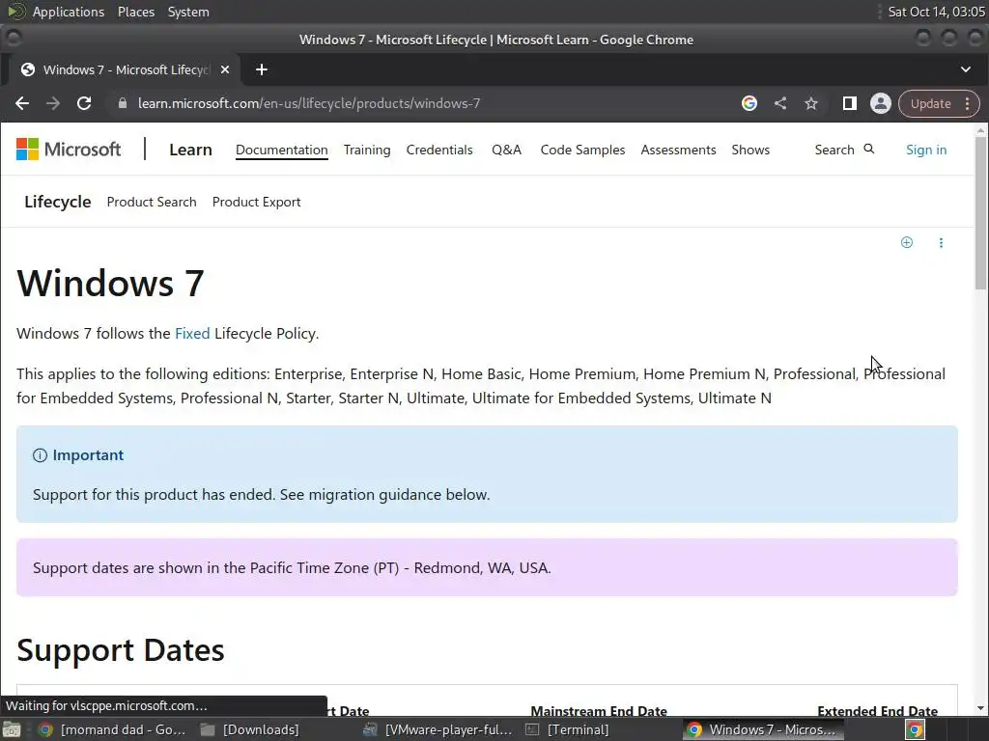Click the Sign in link
The image size is (989, 741).
click(926, 150)
